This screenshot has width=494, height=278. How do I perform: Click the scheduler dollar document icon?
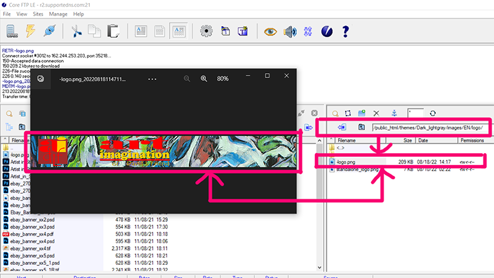(225, 31)
